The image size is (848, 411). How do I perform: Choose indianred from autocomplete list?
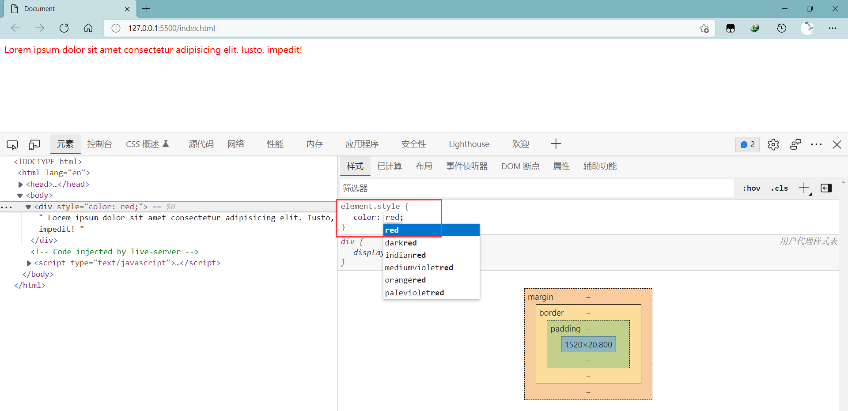[x=432, y=255]
